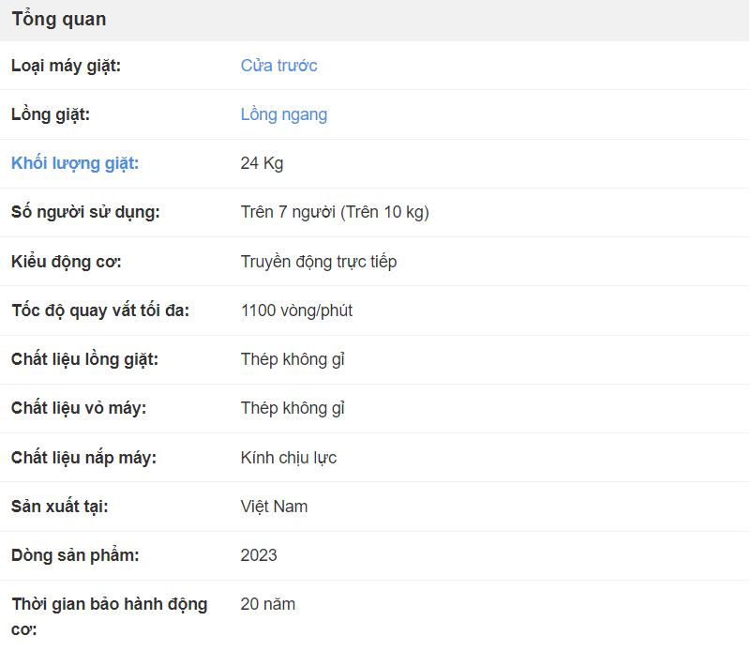Click the Chất liệu lồng giặt label
Screen dimensions: 752x651
tap(85, 360)
